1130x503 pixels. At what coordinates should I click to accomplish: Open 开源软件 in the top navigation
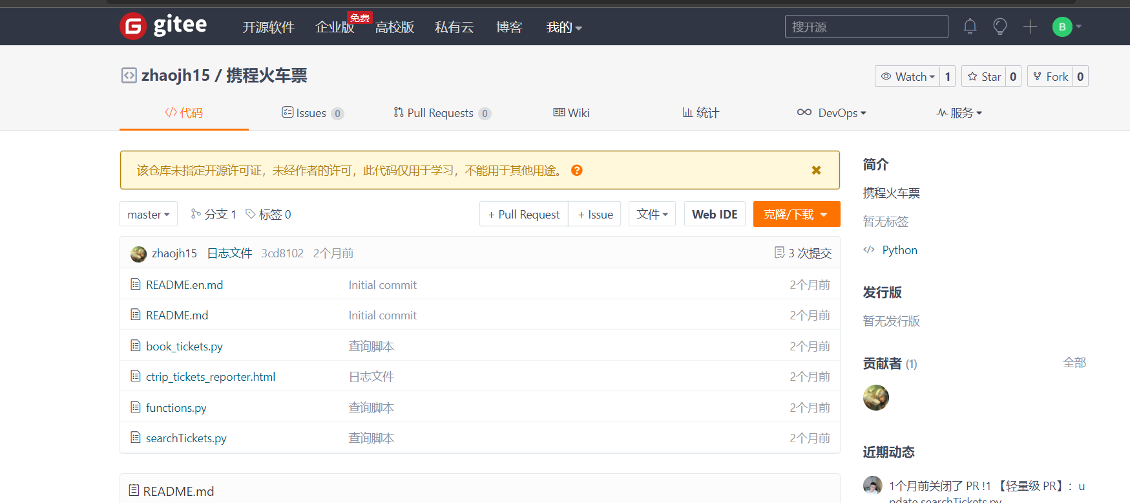(x=268, y=27)
